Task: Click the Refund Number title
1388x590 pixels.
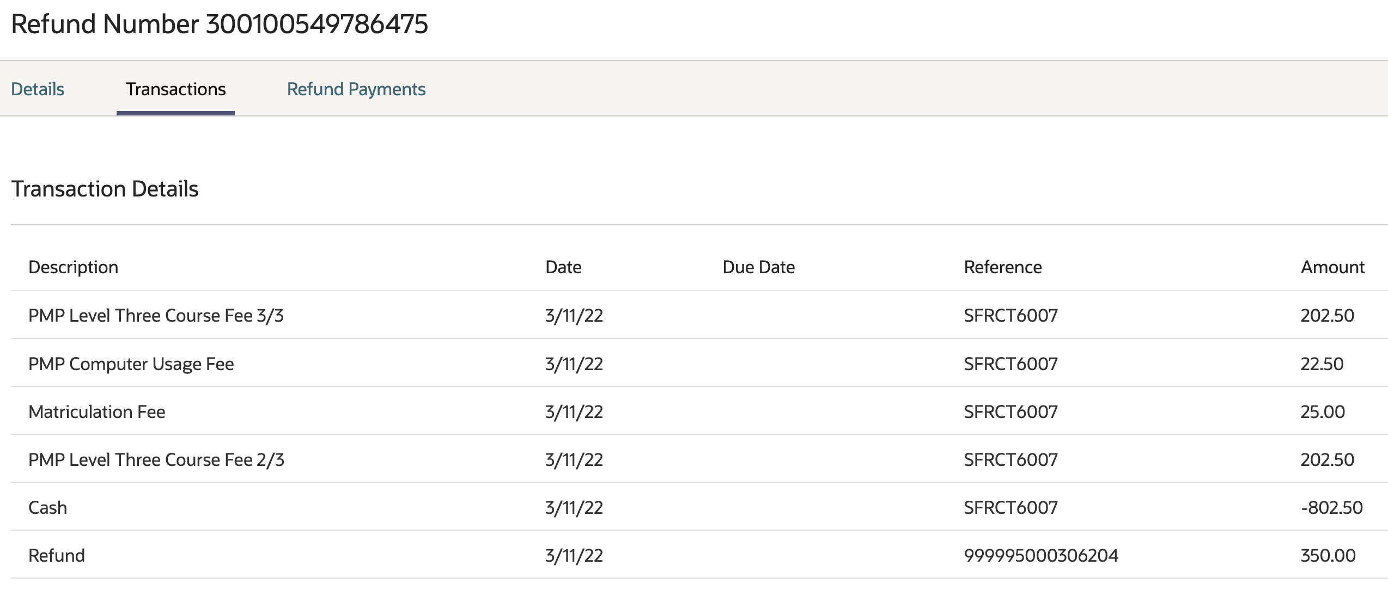Action: pyautogui.click(x=220, y=24)
